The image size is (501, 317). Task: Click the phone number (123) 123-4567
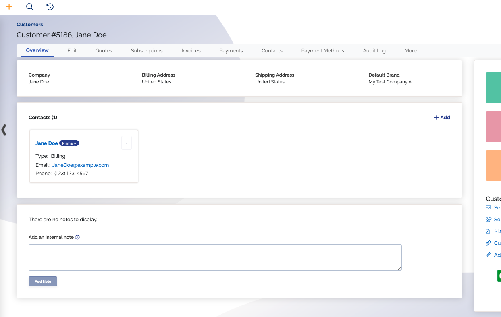coord(71,174)
